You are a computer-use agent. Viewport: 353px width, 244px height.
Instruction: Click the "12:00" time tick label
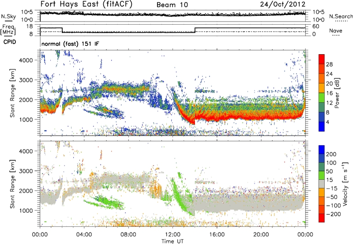coord(173,235)
